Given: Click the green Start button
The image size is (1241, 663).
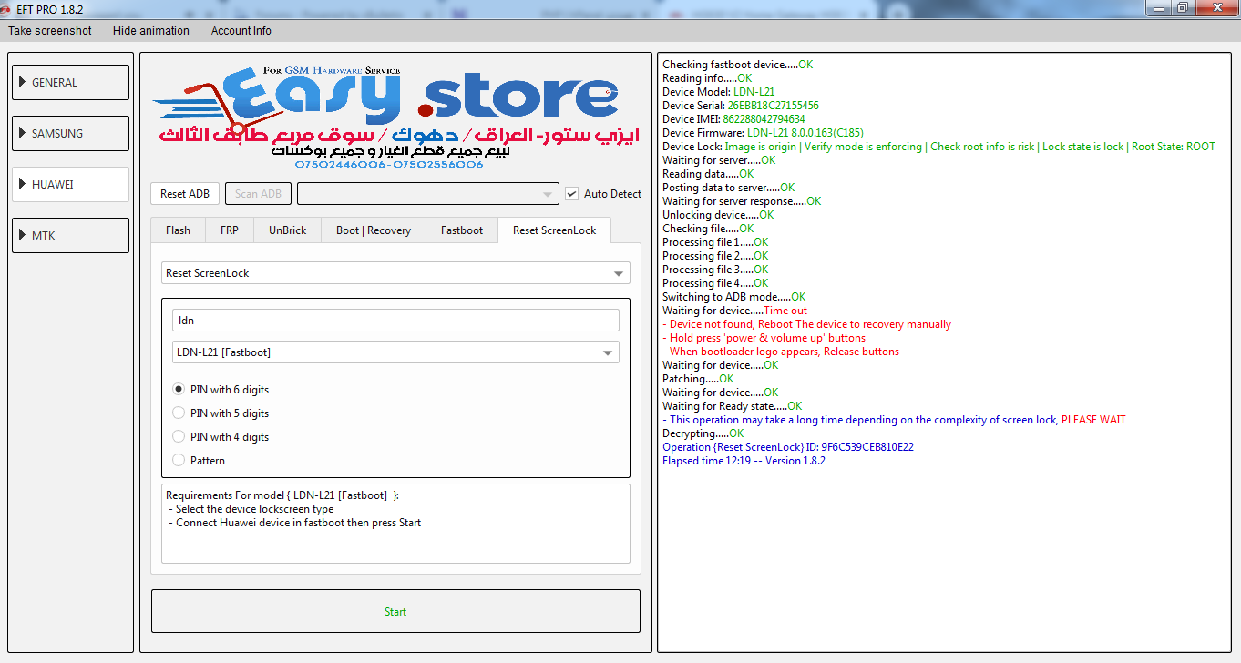Looking at the screenshot, I should pos(395,611).
